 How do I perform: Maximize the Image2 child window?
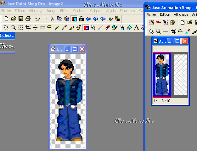(x=75, y=49)
